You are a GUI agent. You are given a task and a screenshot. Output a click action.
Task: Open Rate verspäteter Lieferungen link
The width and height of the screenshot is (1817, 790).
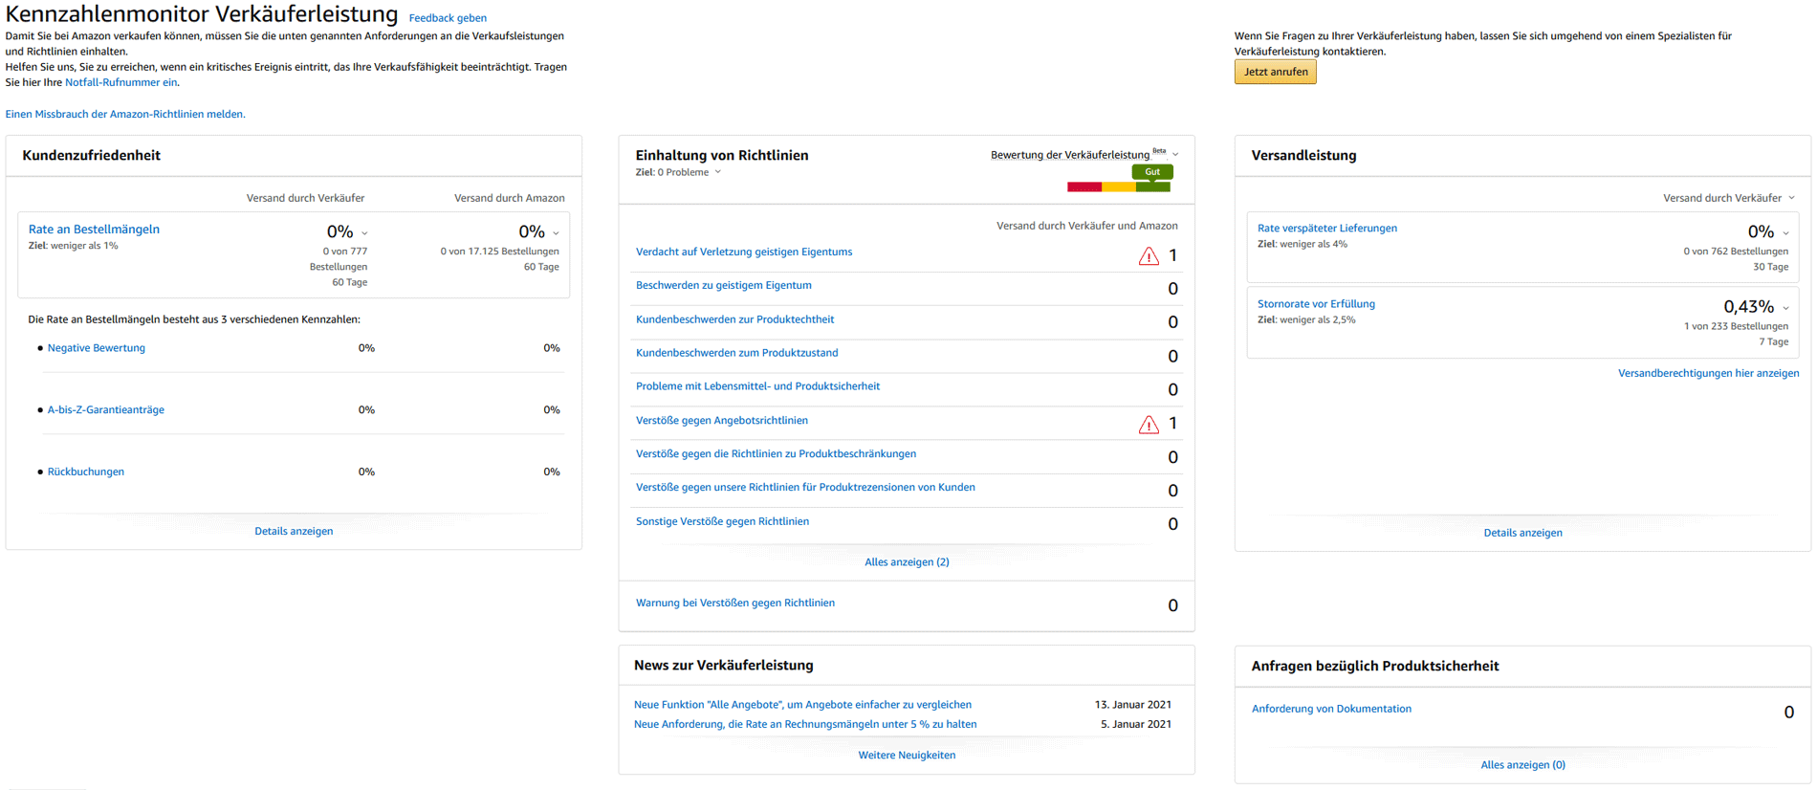click(x=1327, y=229)
